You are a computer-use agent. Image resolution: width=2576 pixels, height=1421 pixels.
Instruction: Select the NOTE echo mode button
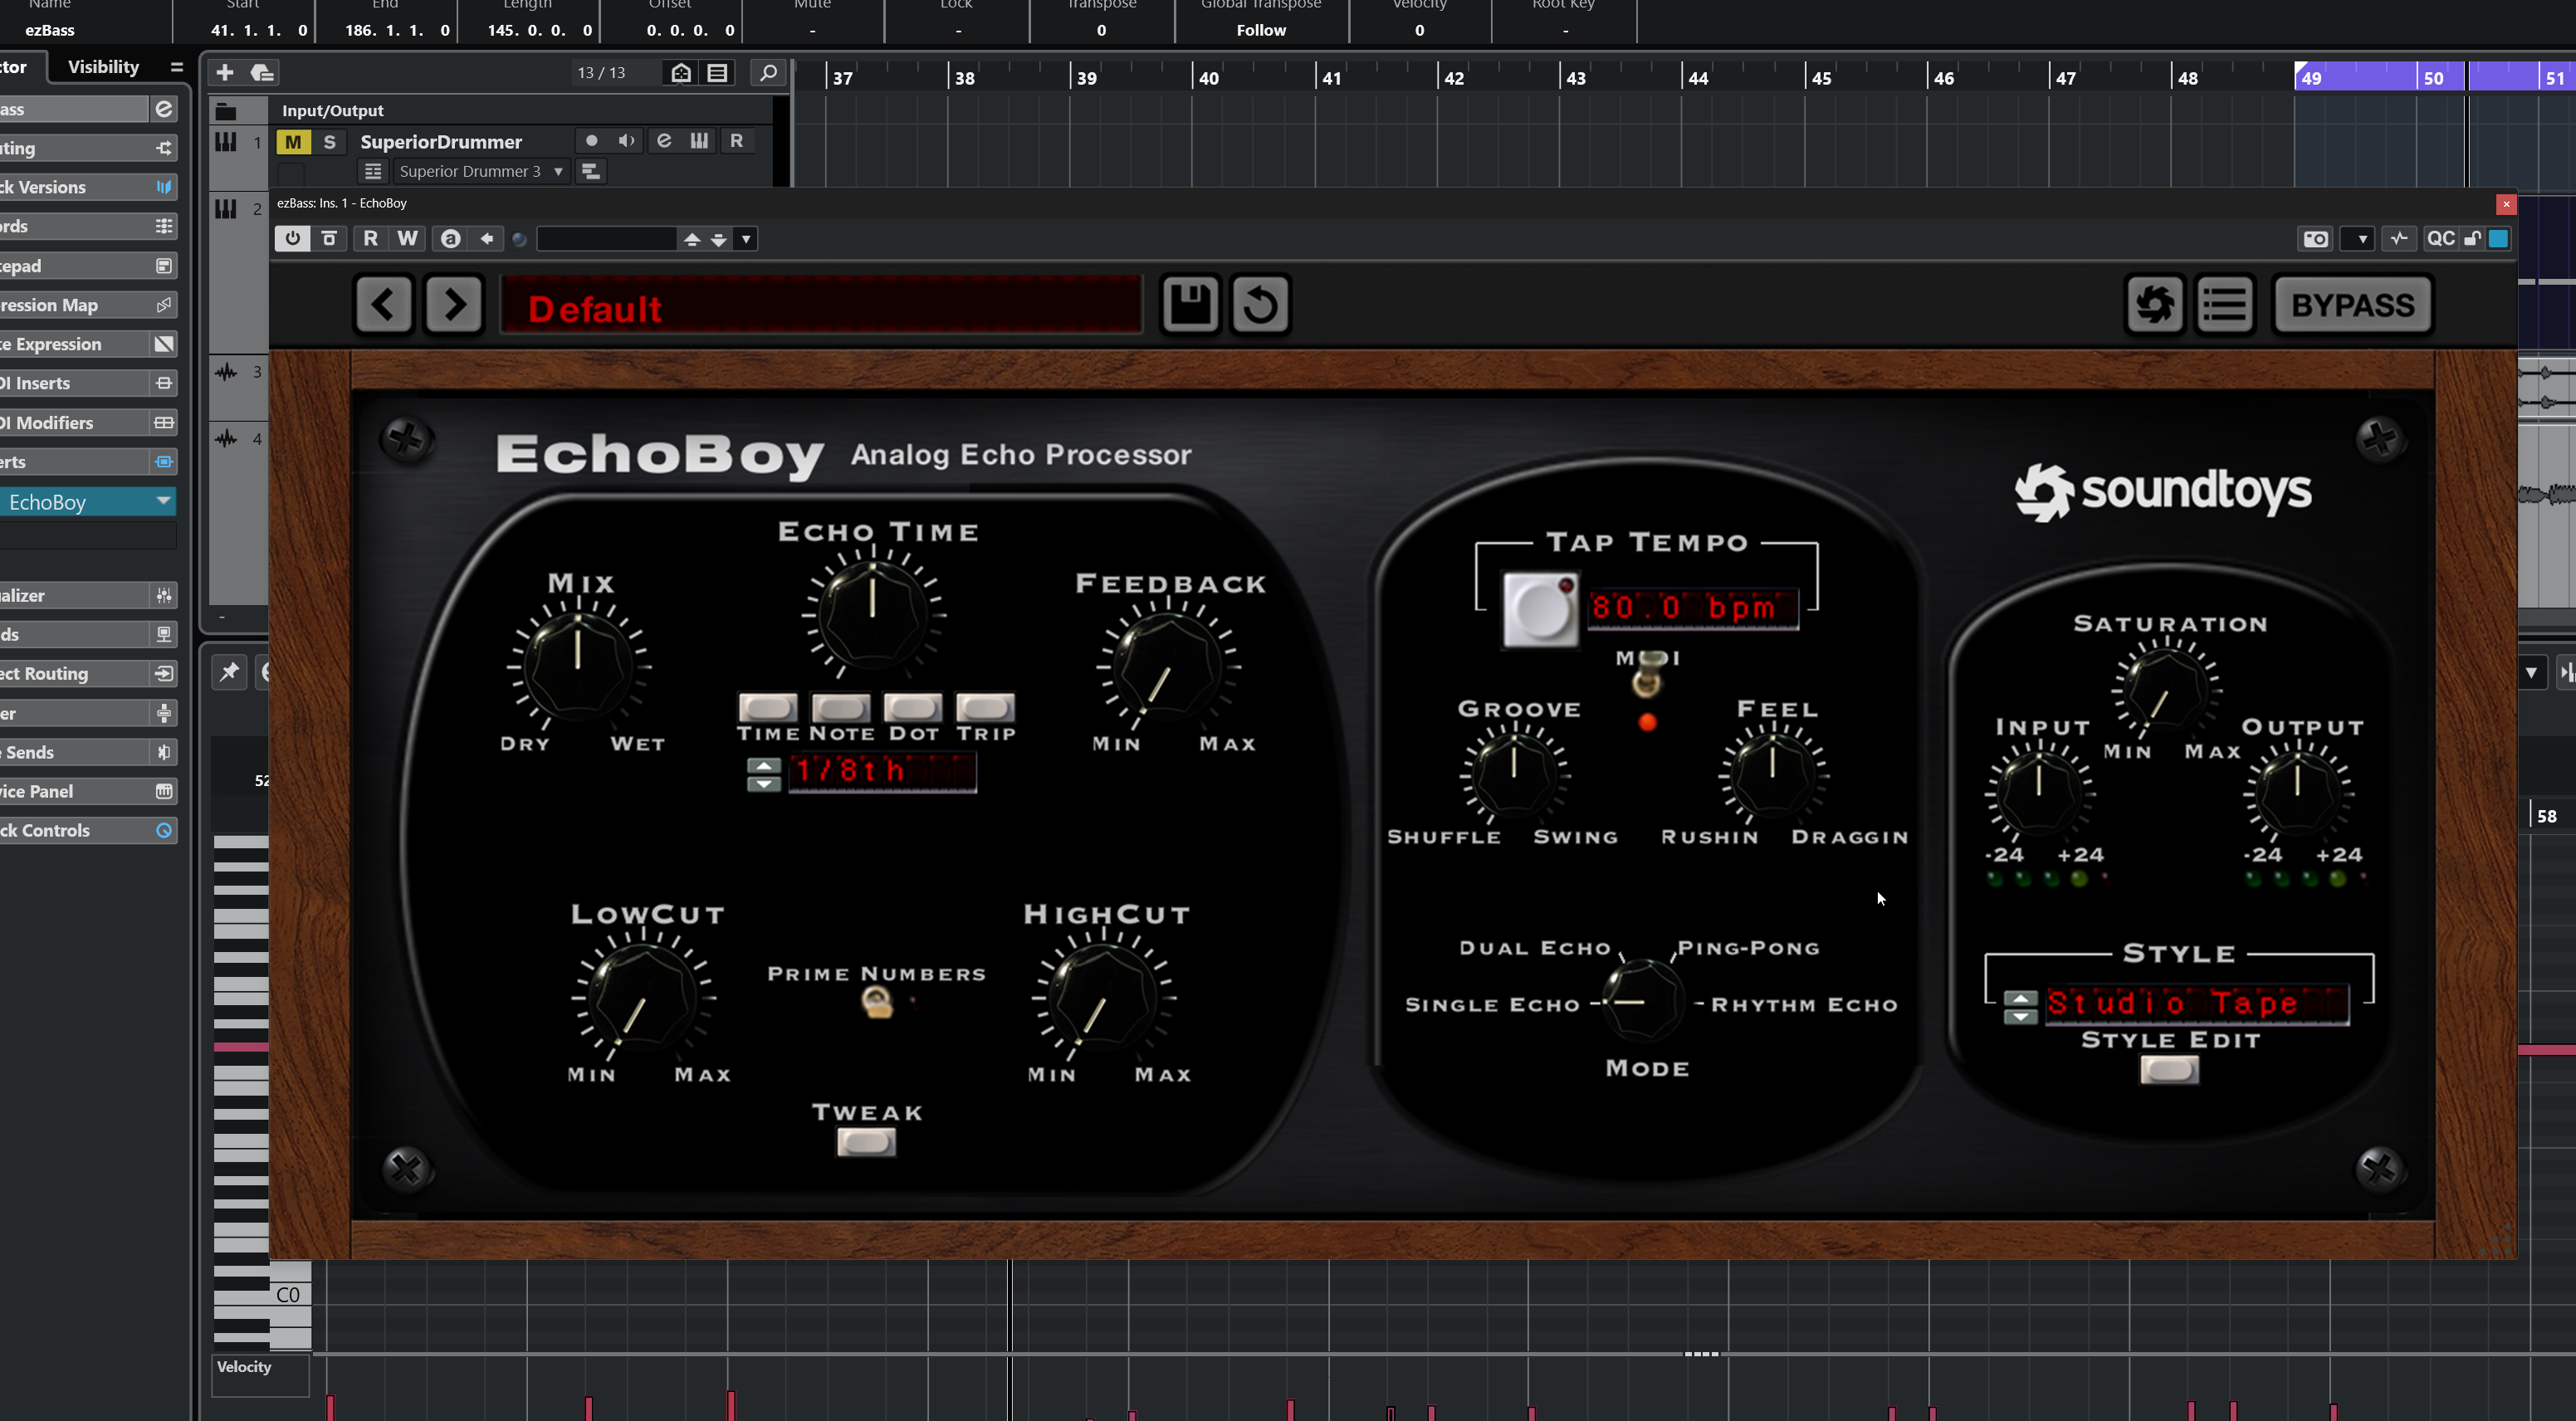tap(840, 707)
